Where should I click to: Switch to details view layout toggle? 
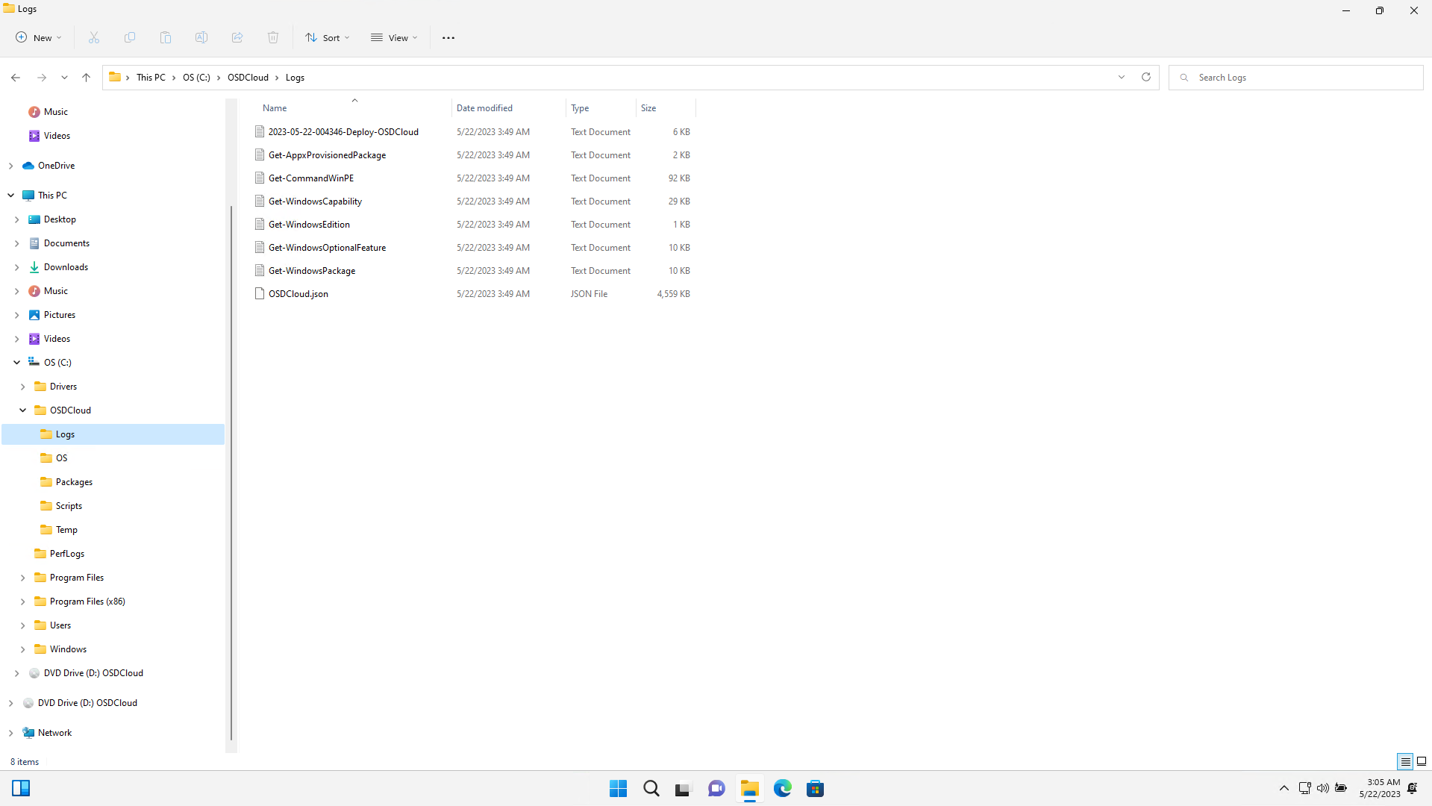pyautogui.click(x=1405, y=761)
